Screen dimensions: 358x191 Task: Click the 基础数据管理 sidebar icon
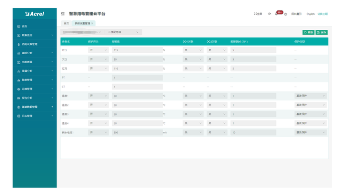(19, 107)
